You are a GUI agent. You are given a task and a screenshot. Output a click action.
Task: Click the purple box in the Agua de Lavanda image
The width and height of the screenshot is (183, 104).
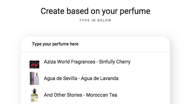32,78
